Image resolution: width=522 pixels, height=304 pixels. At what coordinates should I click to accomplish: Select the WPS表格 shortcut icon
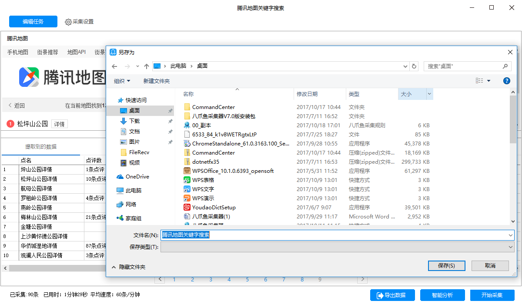pos(187,180)
